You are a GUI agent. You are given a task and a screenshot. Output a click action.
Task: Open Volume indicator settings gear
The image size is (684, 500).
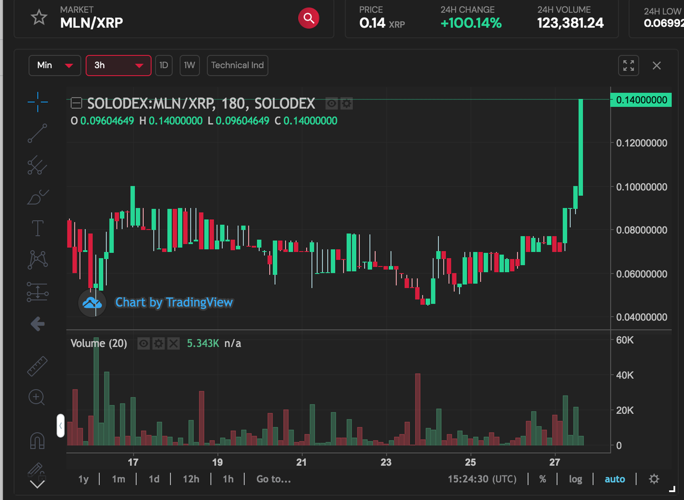[x=159, y=343]
